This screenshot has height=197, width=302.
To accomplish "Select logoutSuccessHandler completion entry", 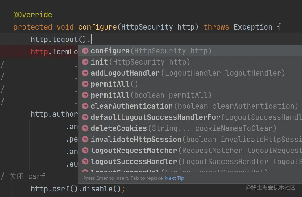I will [x=190, y=162].
